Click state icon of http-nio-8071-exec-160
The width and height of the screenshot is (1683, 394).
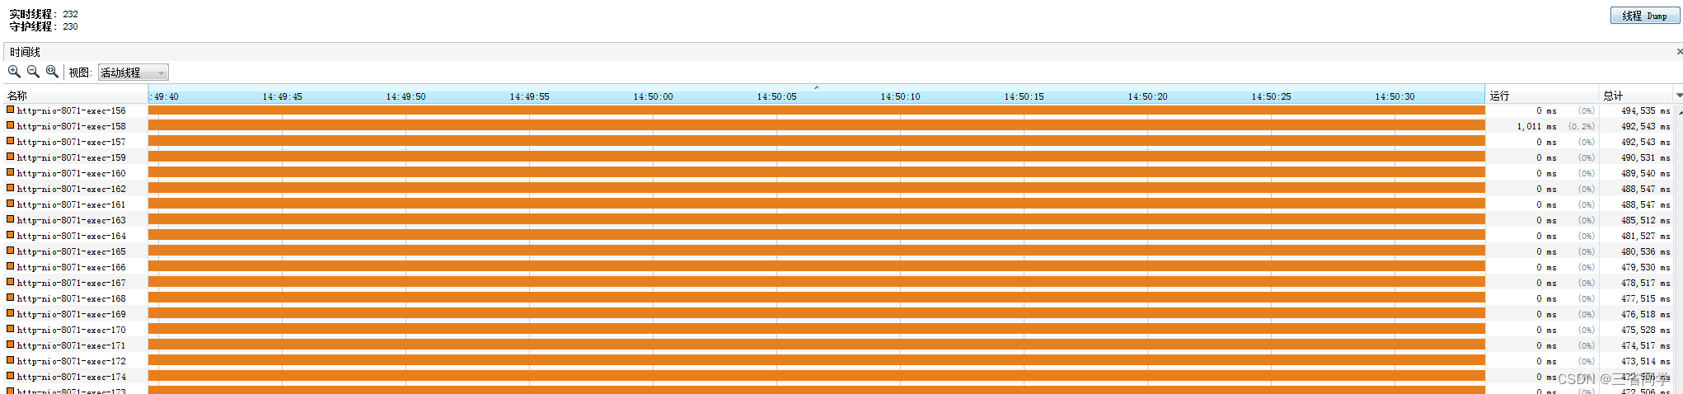point(11,172)
